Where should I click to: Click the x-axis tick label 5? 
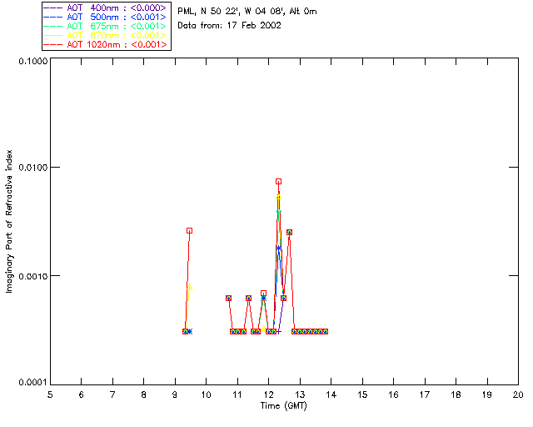tap(50, 394)
